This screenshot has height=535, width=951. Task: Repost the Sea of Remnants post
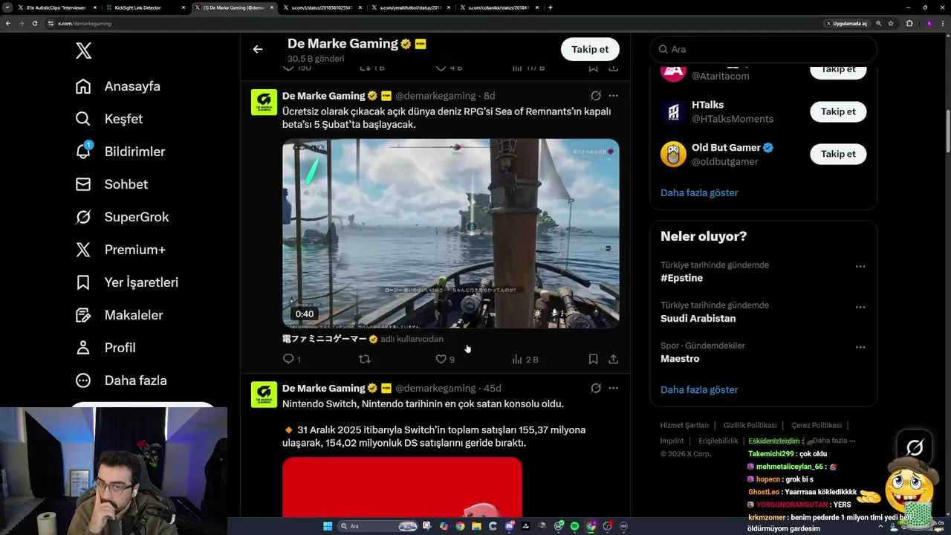point(364,359)
